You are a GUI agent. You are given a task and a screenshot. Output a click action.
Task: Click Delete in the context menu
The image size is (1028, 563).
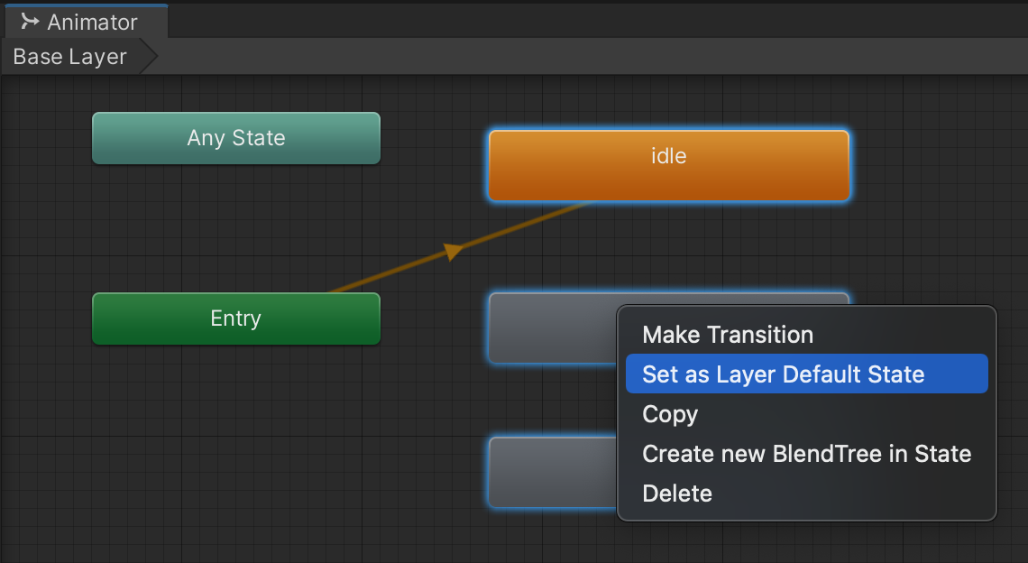(676, 494)
